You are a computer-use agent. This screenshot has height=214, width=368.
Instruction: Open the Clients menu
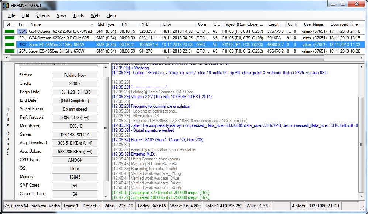point(43,15)
